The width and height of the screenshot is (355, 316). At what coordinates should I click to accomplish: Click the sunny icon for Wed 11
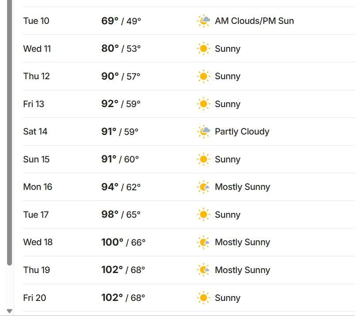203,49
